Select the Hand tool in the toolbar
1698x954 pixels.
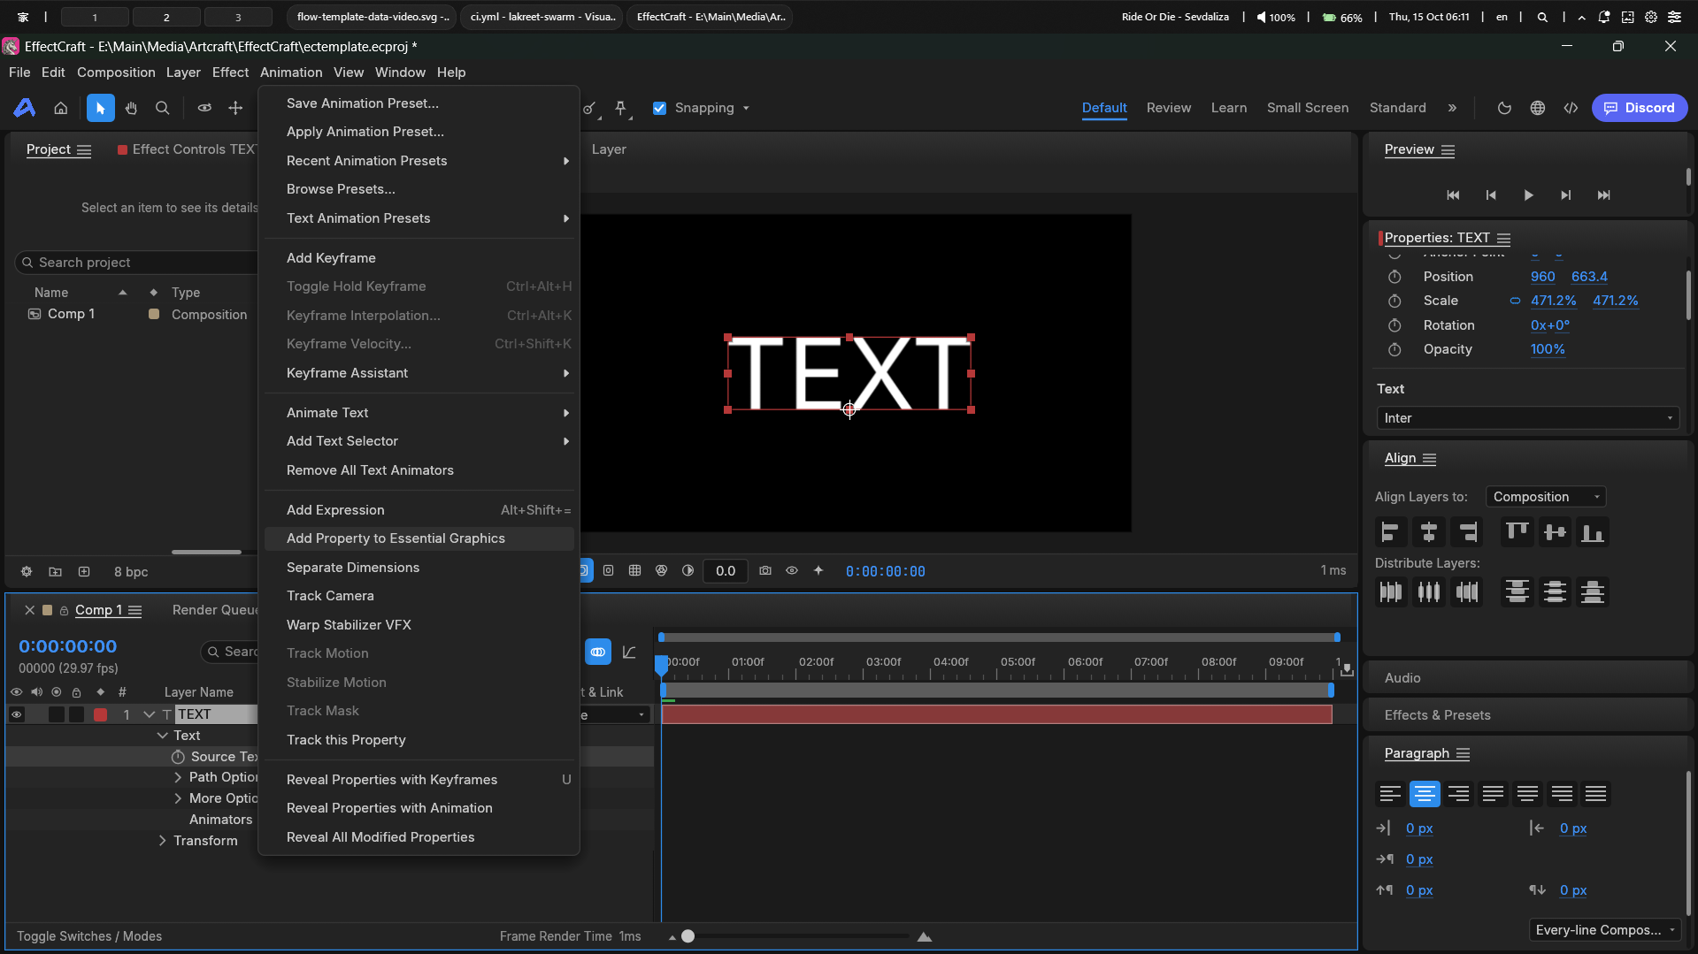click(131, 108)
